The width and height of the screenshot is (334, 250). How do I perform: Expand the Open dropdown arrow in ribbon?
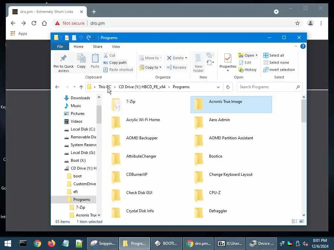[256, 55]
